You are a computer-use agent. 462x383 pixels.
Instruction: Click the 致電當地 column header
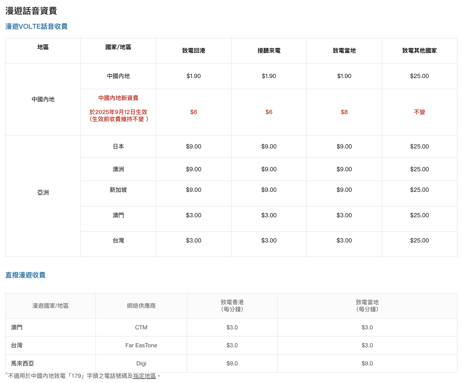coord(344,50)
